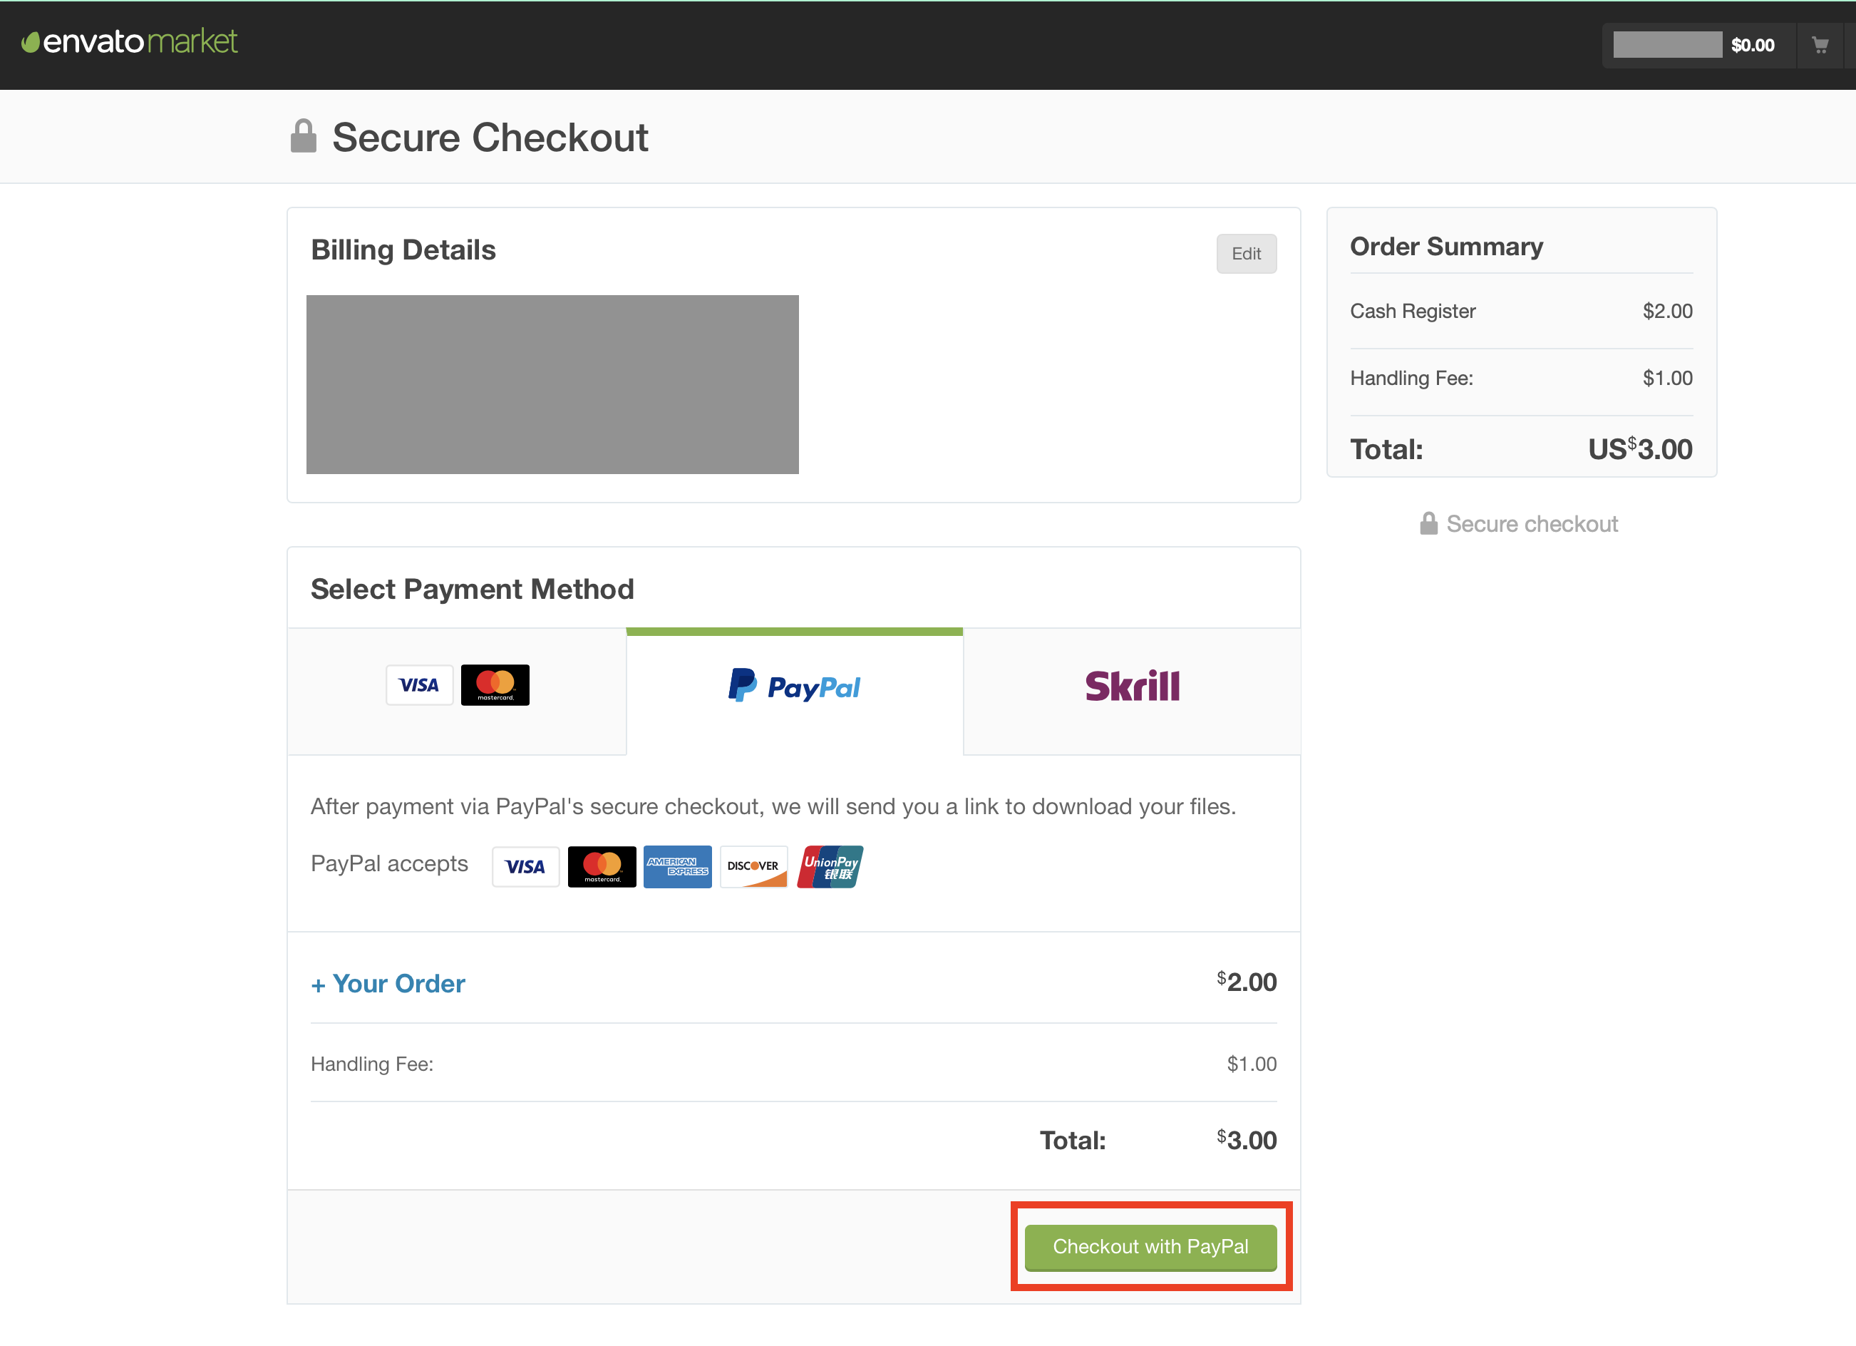Click the shopping cart icon in header
1856x1346 pixels.
[x=1819, y=46]
